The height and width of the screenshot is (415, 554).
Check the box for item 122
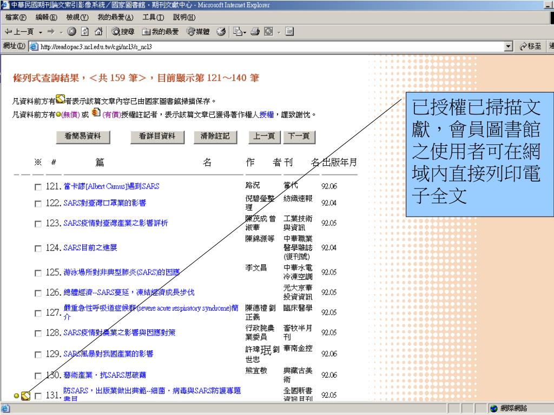(38, 204)
